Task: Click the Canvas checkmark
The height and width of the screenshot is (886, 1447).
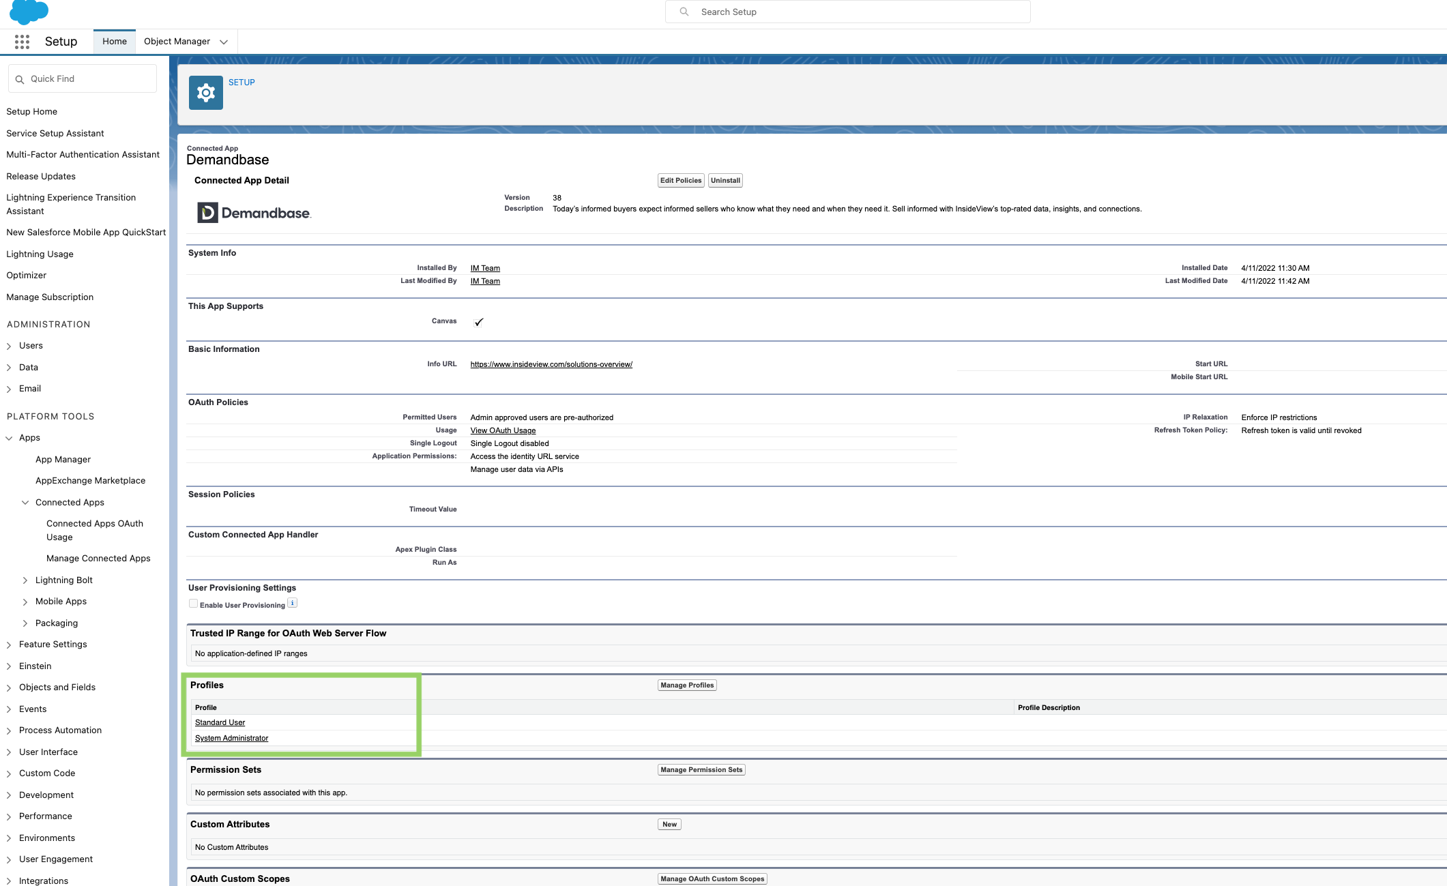Action: coord(479,322)
